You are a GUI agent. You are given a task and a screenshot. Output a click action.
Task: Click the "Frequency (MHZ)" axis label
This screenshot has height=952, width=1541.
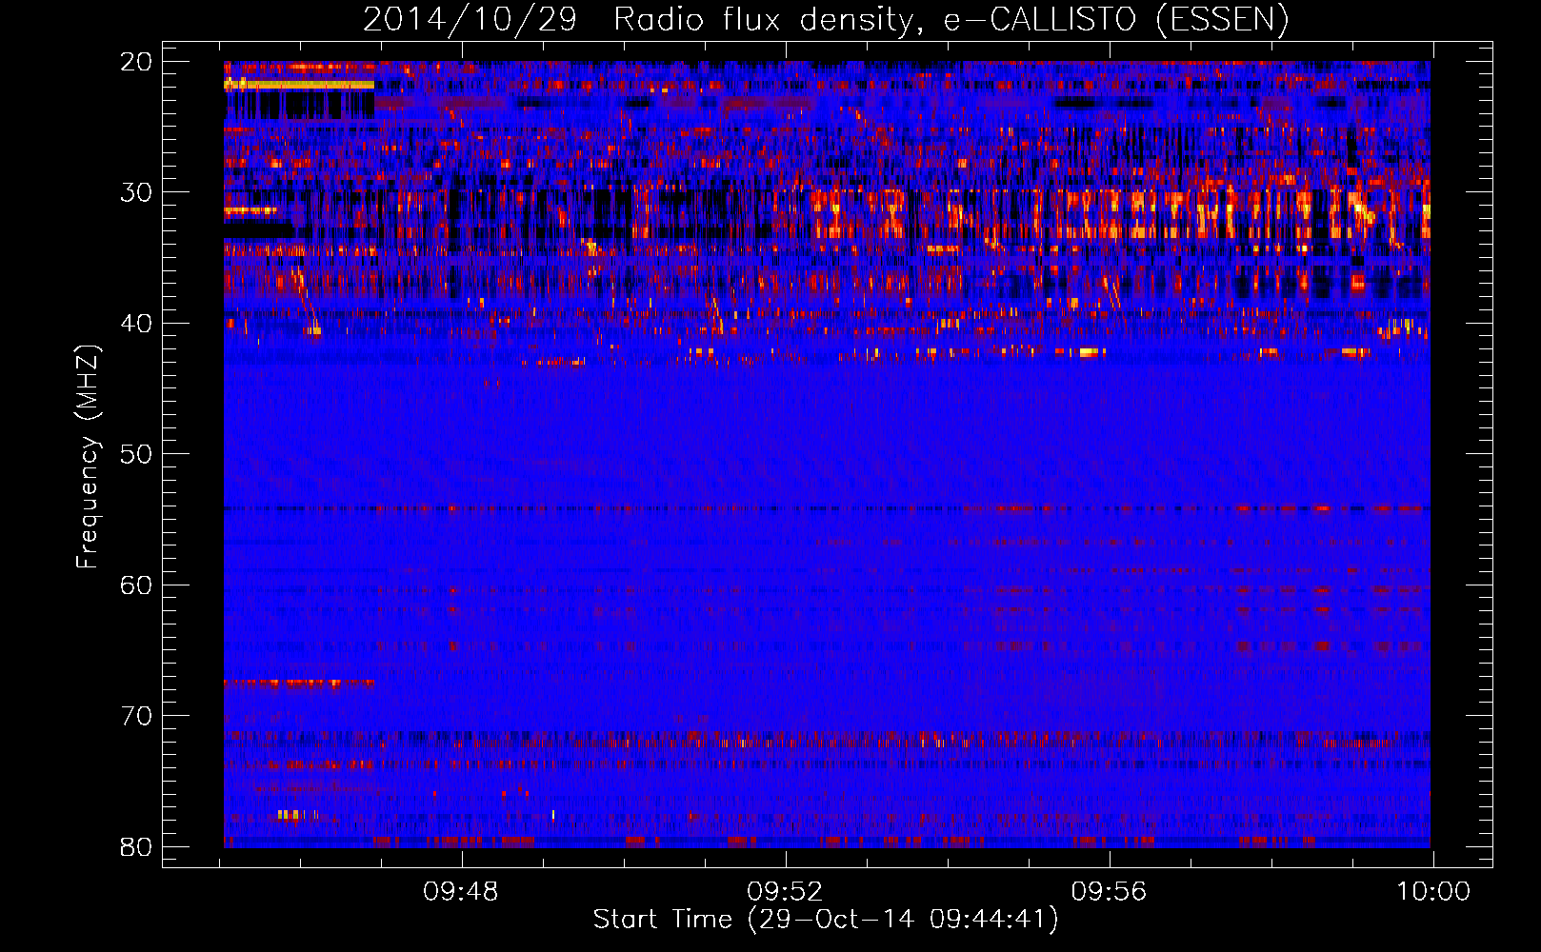tap(88, 457)
